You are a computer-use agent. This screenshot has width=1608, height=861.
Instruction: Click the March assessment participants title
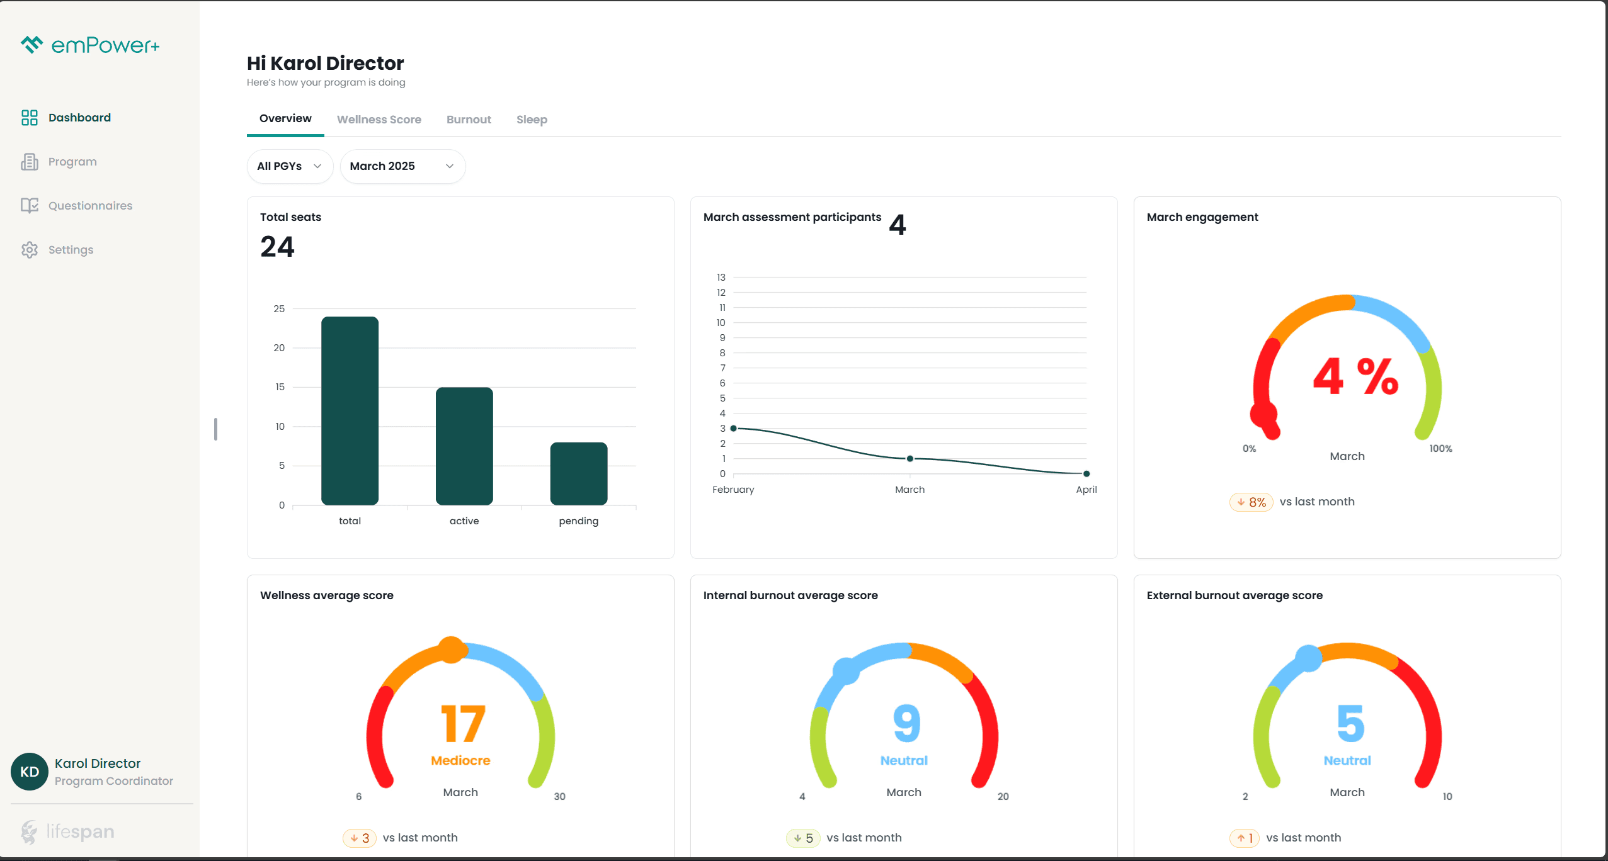click(x=792, y=217)
